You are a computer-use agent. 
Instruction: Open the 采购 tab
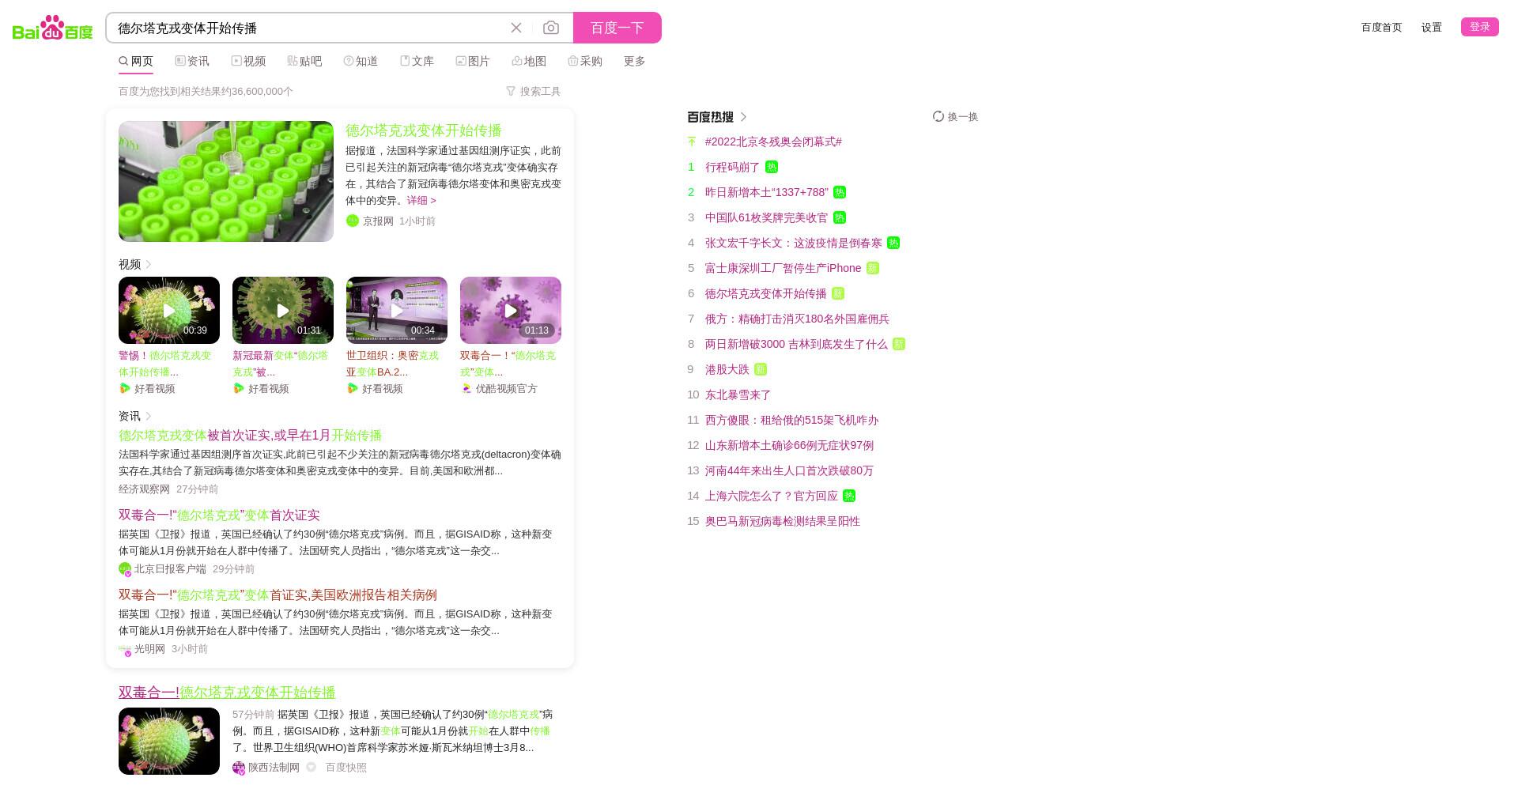[585, 61]
